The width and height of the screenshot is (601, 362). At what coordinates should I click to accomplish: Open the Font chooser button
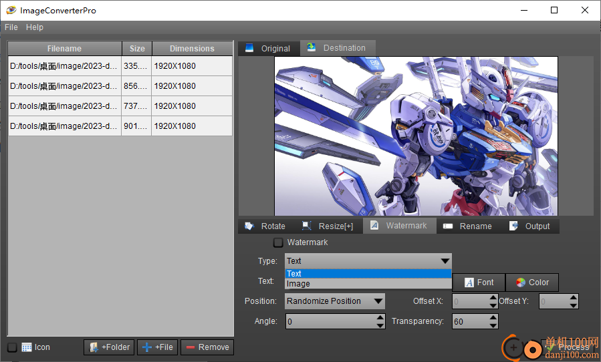(479, 283)
